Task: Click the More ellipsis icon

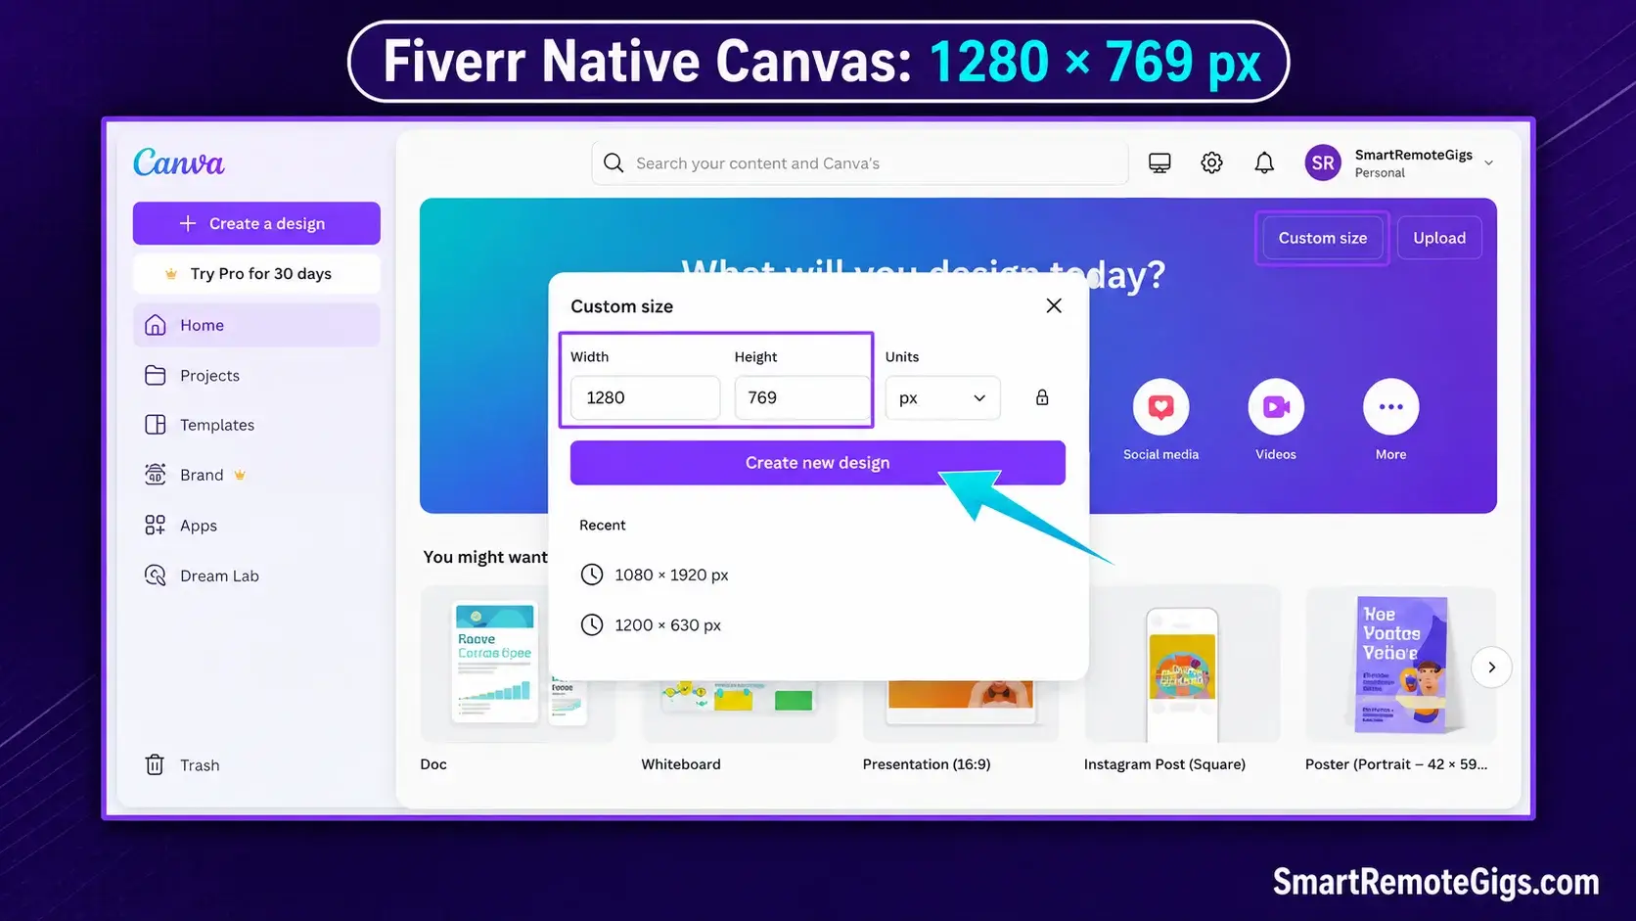Action: click(x=1391, y=406)
